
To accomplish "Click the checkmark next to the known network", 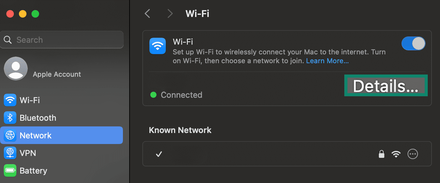I will pyautogui.click(x=159, y=154).
